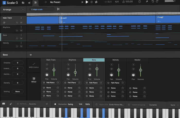Viewport: 180px width, 118px height.
Task: Switch to guitar fretboard view icon
Action: [x=11, y=104]
